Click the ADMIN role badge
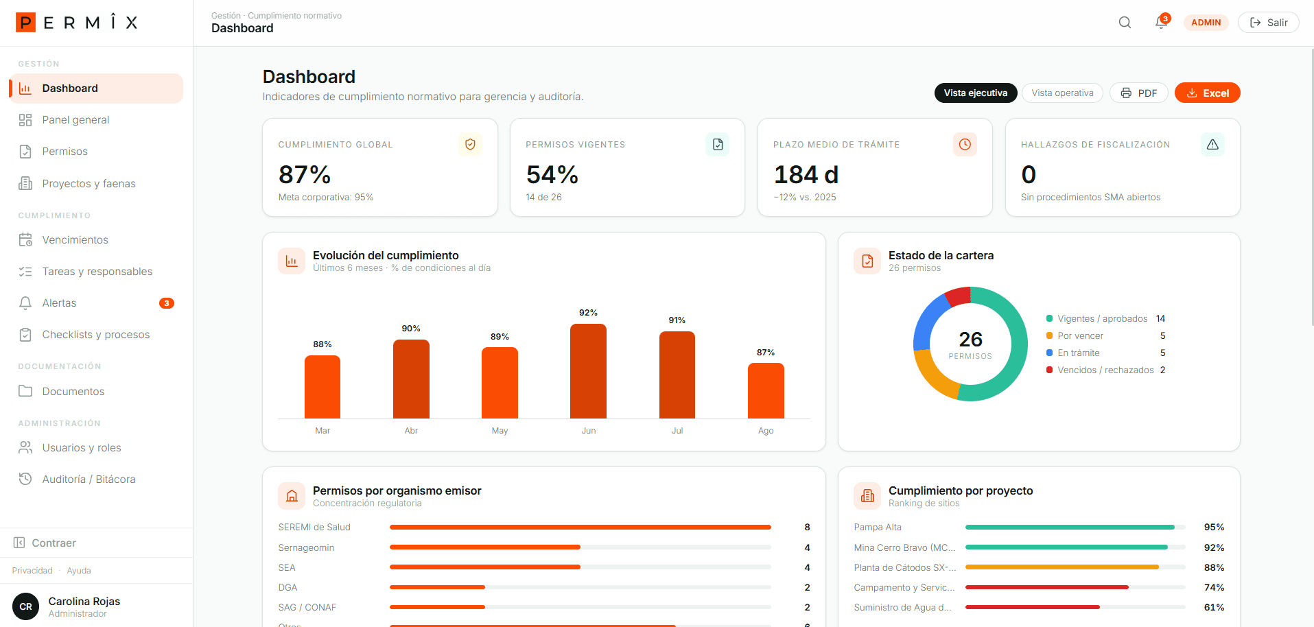1314x627 pixels. point(1206,23)
